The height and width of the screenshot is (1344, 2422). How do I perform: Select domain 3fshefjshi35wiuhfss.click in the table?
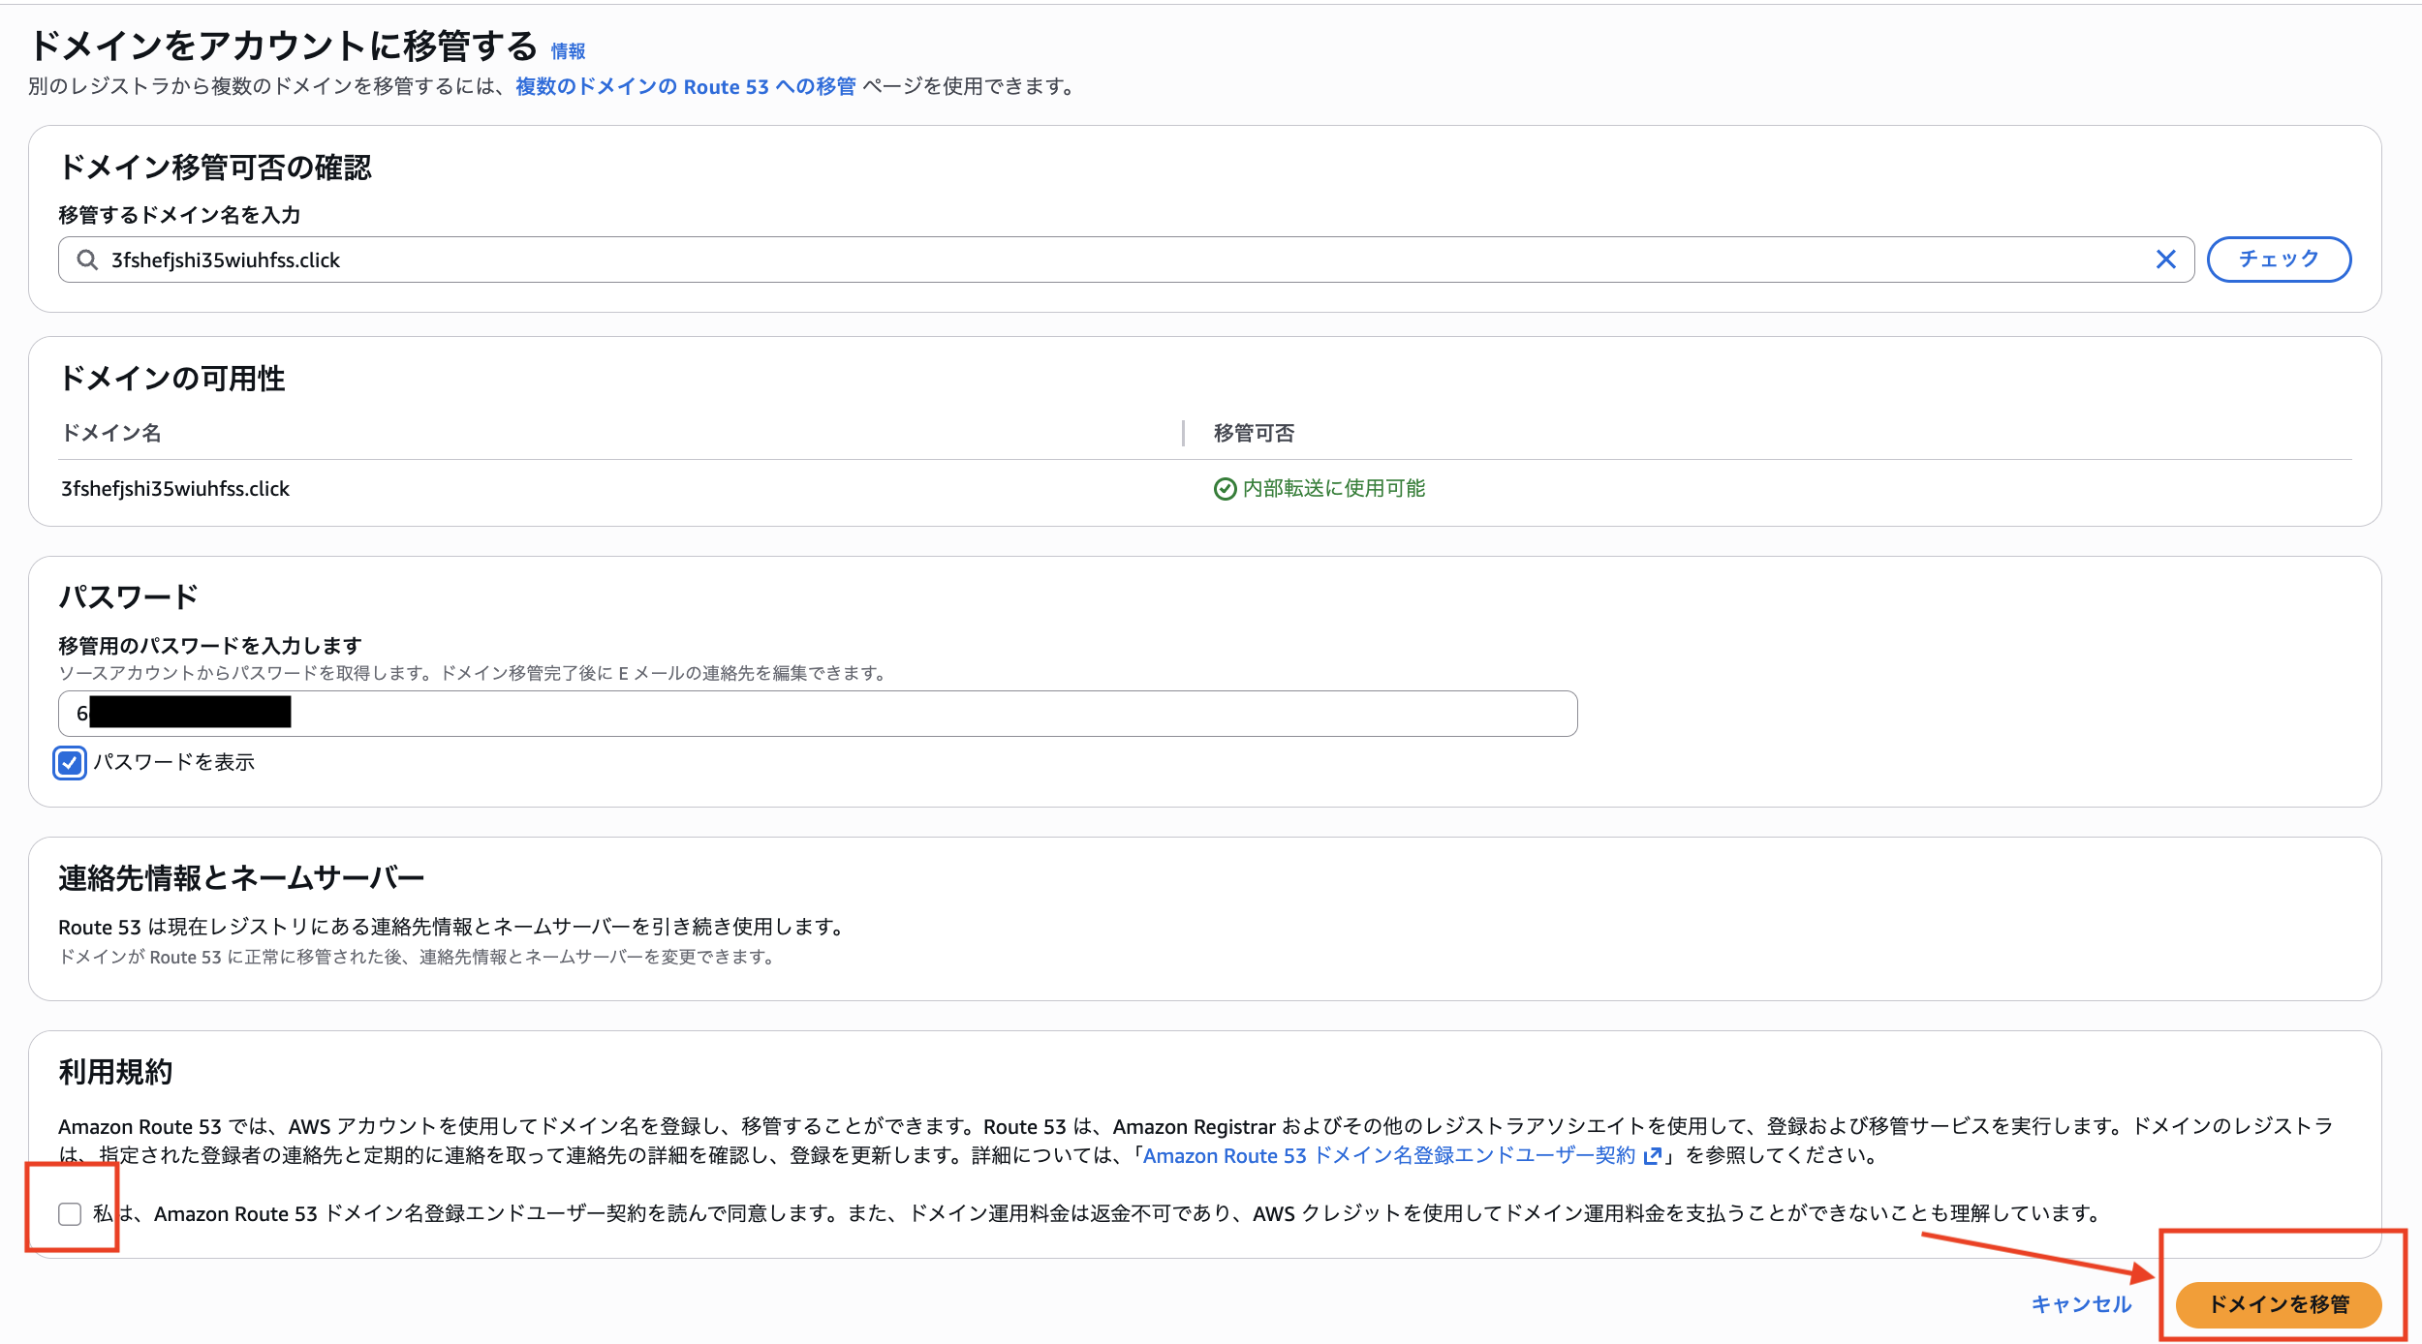pos(174,488)
